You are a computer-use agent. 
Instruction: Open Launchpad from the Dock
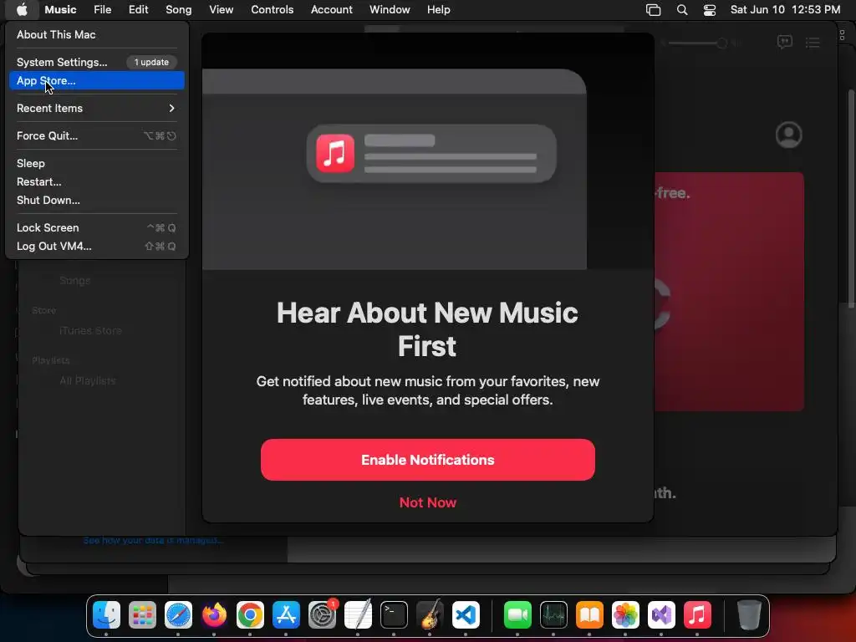pyautogui.click(x=142, y=614)
